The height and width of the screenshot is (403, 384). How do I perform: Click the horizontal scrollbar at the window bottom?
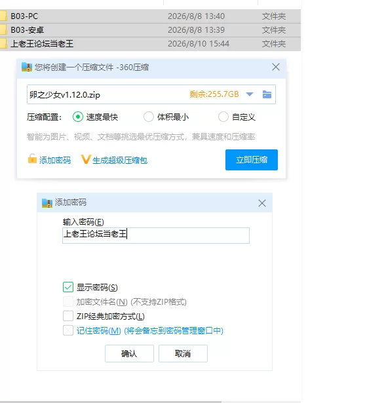[111, 402]
